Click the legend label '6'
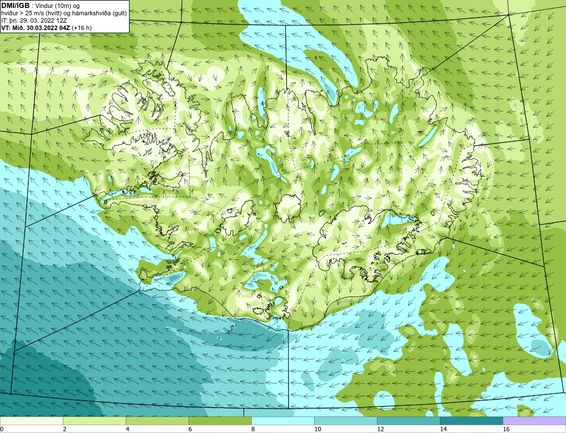 point(190,429)
